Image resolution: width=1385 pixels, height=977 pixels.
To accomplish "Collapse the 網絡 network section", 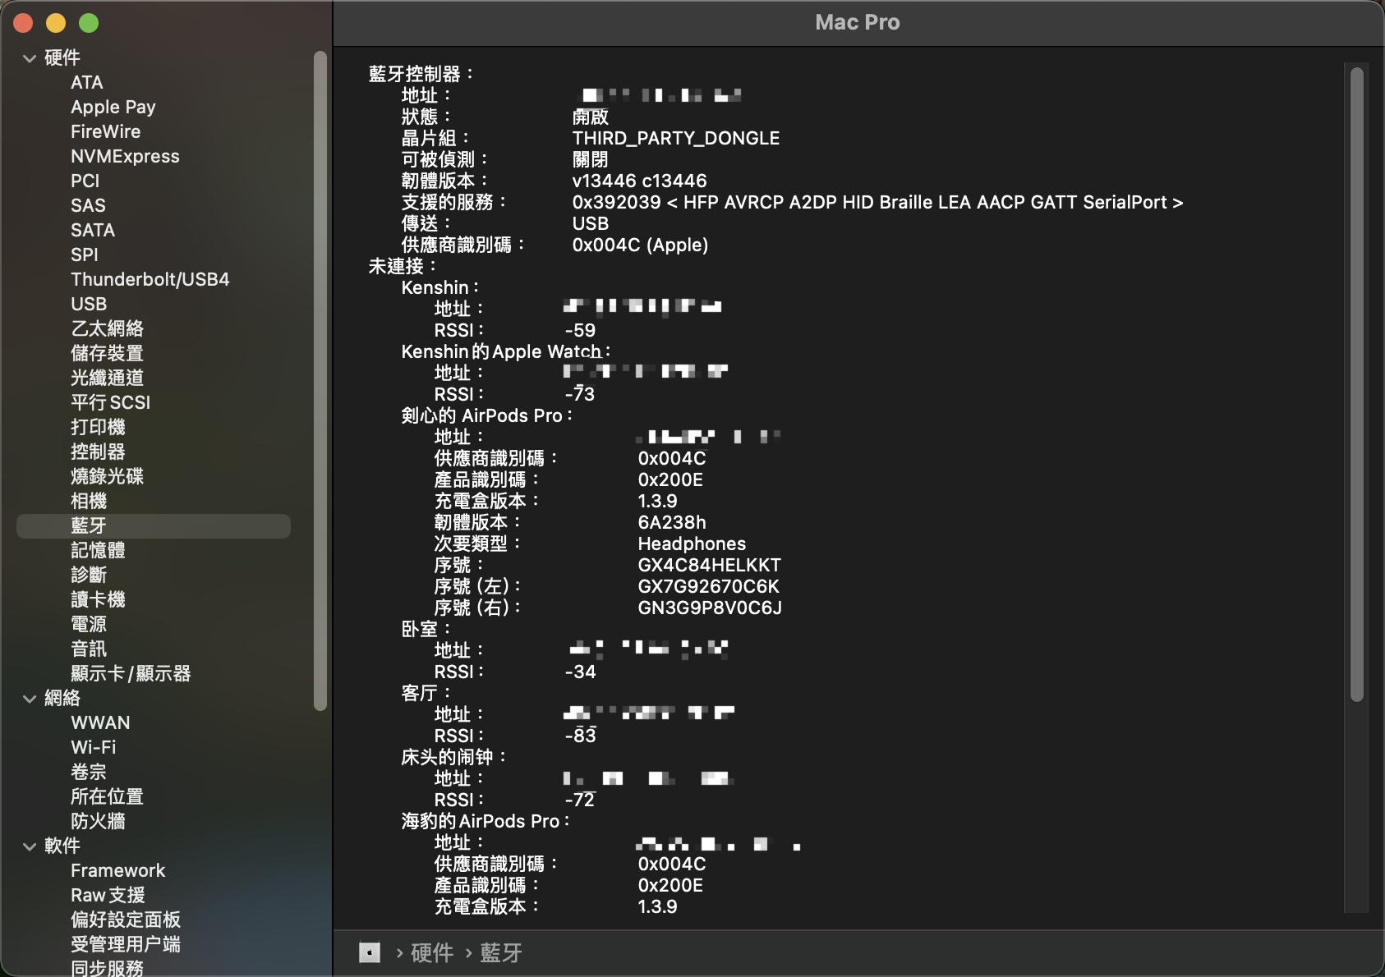I will (x=30, y=699).
